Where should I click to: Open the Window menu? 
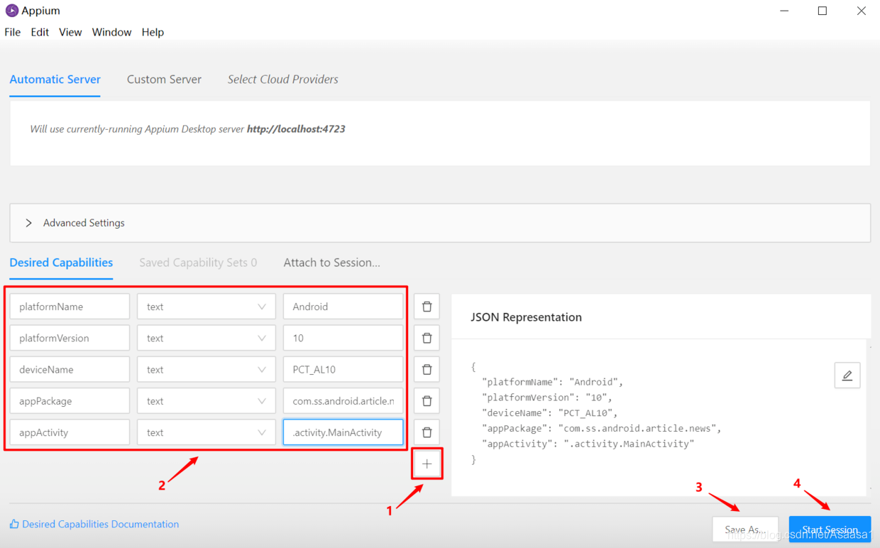(111, 32)
